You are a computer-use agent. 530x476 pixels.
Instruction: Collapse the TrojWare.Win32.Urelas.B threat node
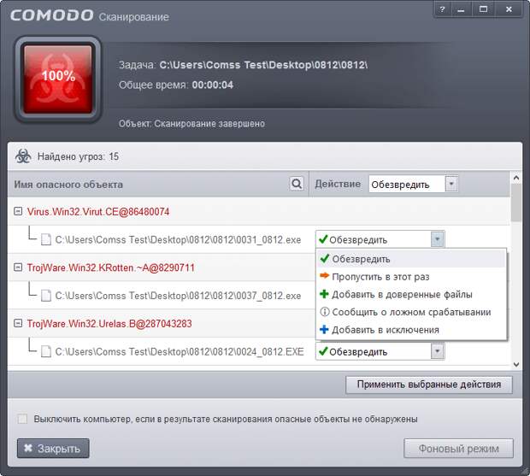click(18, 323)
